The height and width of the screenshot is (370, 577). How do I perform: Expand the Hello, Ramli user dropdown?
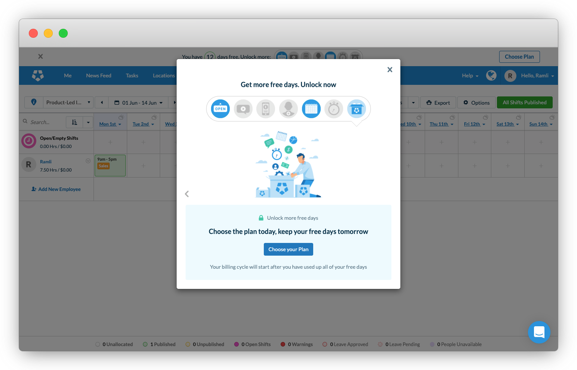tap(537, 75)
